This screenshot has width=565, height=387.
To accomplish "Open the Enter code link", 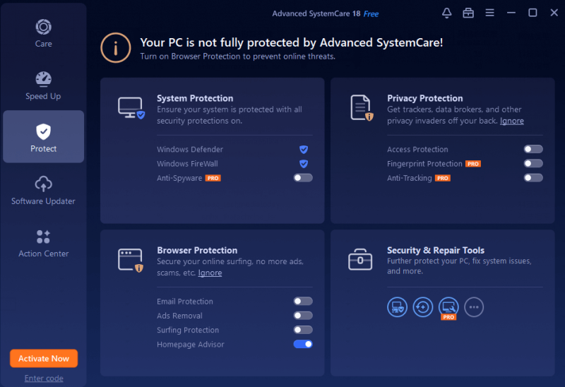I will (x=44, y=378).
